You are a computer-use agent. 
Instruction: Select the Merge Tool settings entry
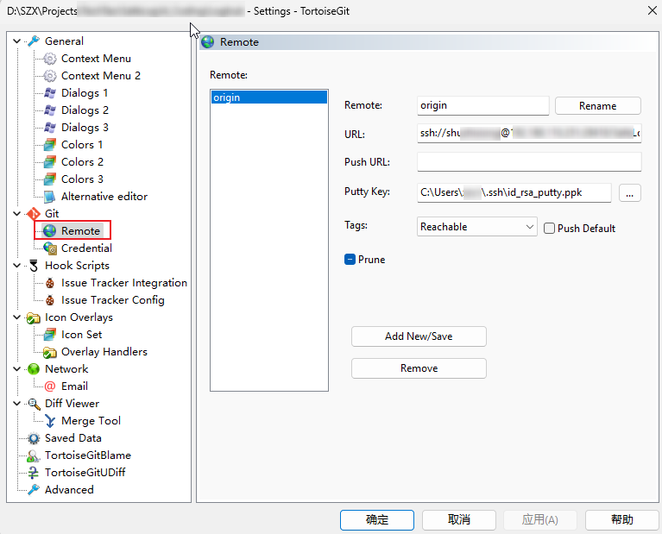[x=91, y=421]
